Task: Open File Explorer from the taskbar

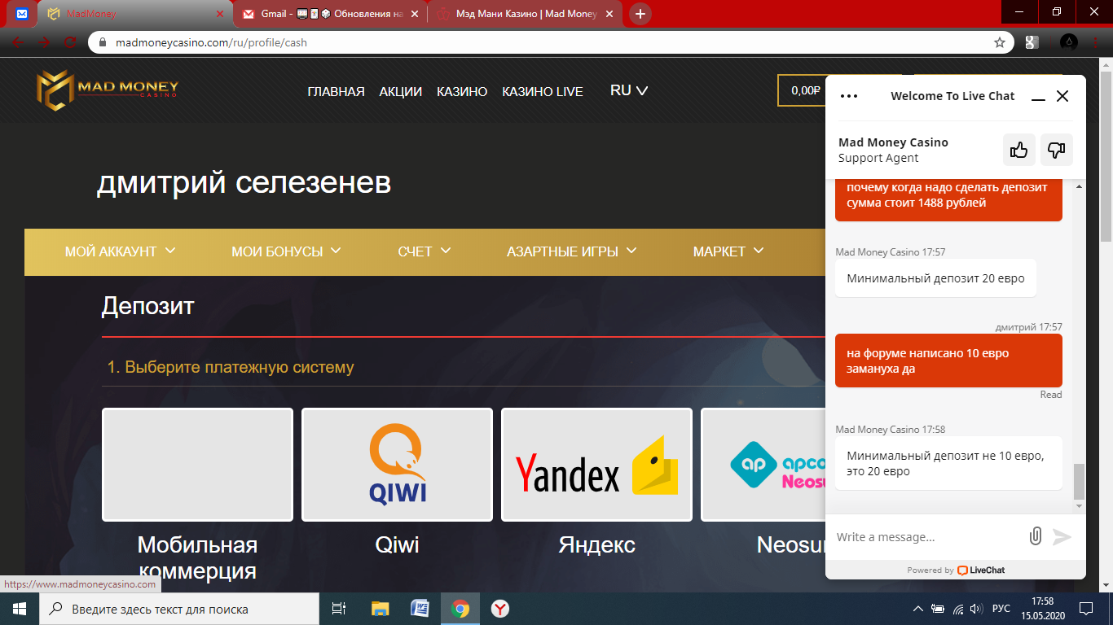Action: coord(380,609)
